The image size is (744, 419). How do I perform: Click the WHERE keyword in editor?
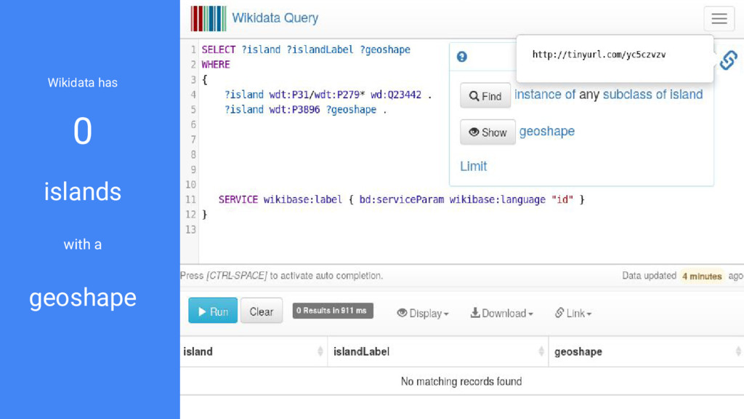[215, 65]
